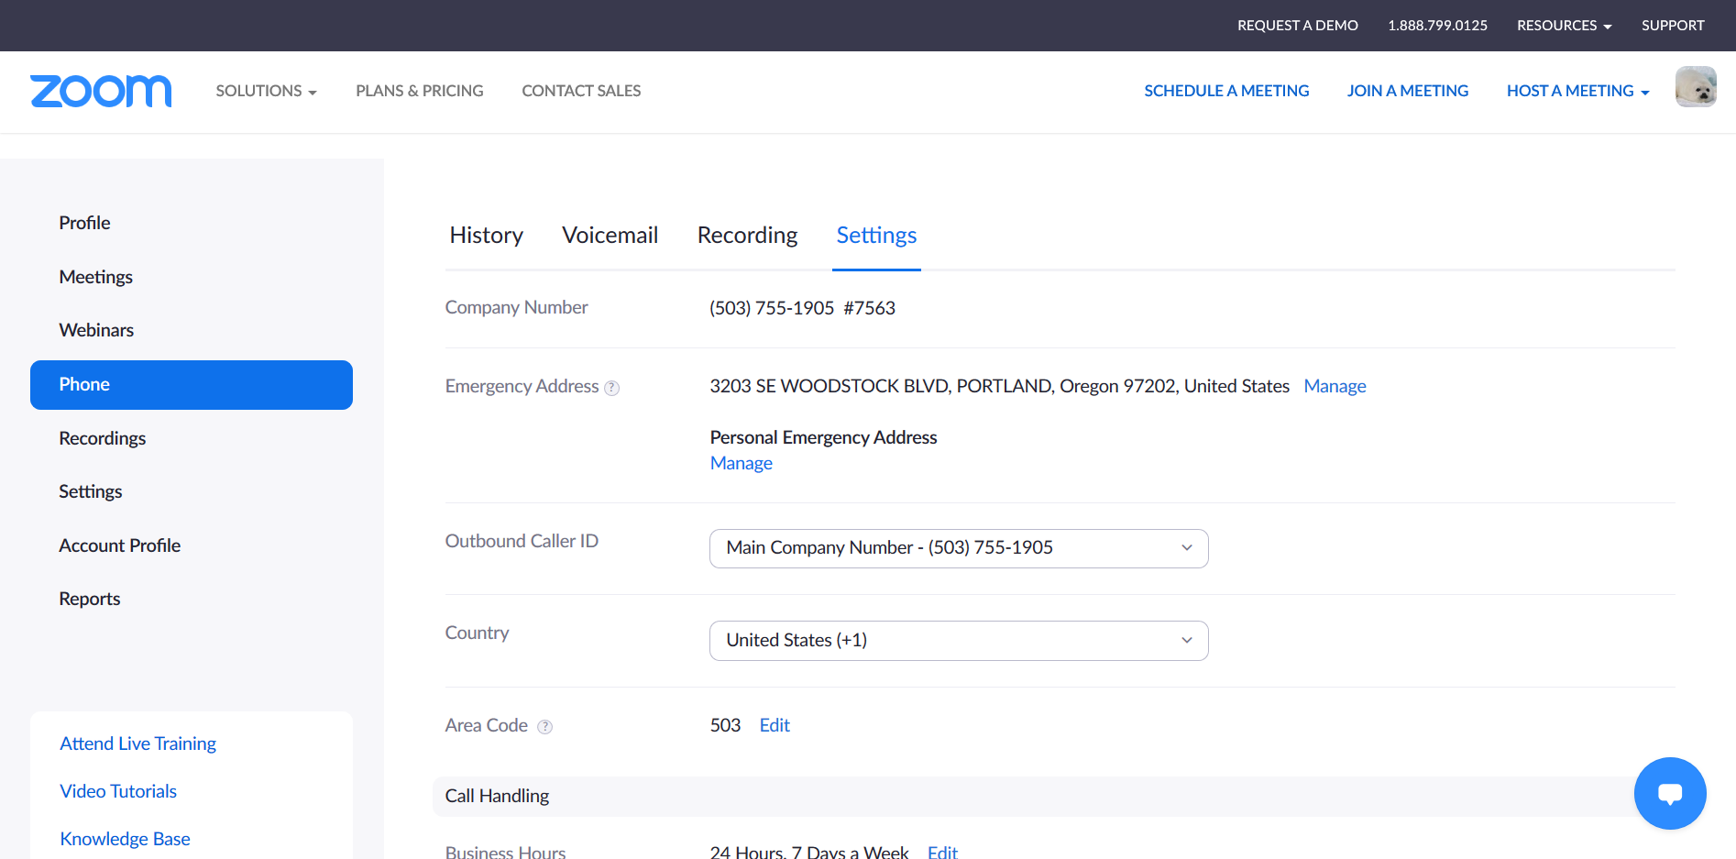This screenshot has height=859, width=1736.
Task: Click Schedule a Meeting
Action: click(1226, 91)
